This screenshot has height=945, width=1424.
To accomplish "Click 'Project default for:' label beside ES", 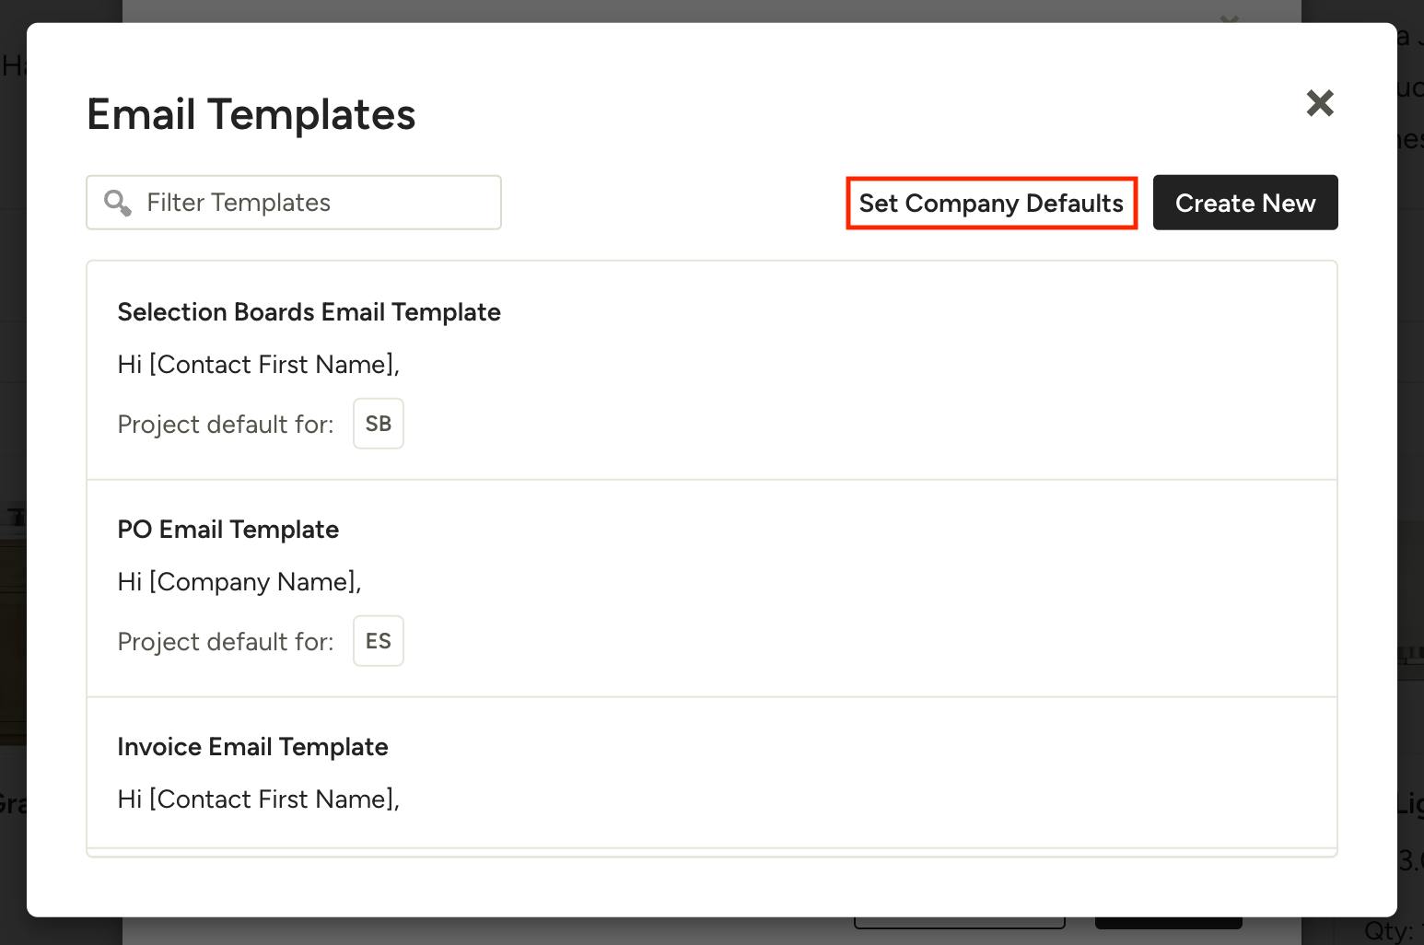I will coord(225,642).
